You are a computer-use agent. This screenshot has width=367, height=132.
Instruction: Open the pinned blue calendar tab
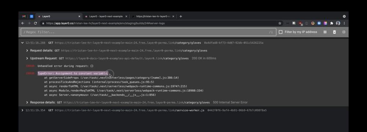pos(32,16)
